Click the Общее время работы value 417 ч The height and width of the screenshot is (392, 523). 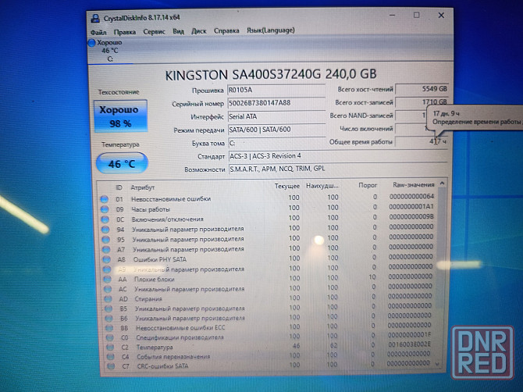pyautogui.click(x=422, y=142)
